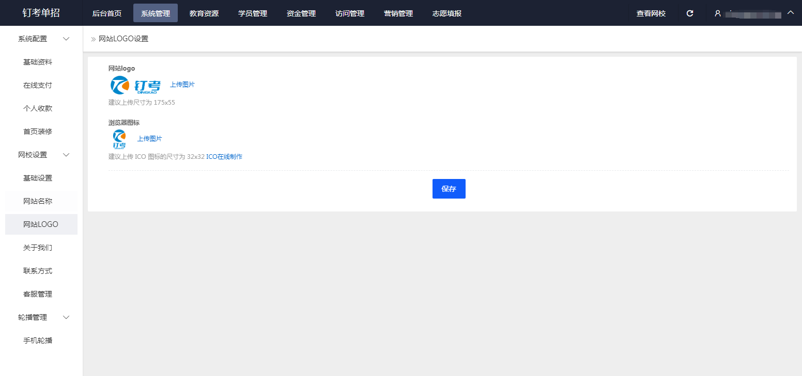802x376 pixels.
Task: Open the ICO在线制作 link
Action: (x=224, y=157)
